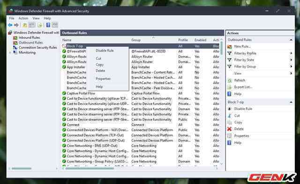
Task: Click the Forward arrow toolbar icon
Action: (x=16, y=25)
